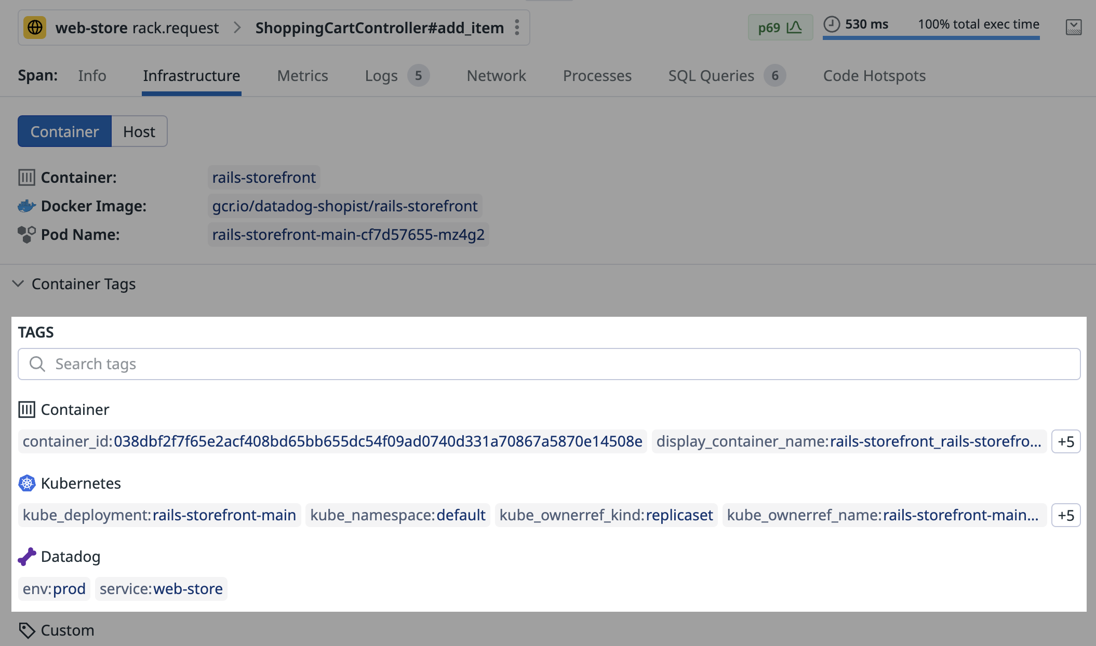
Task: Switch to the Code Hotspots tab
Action: (x=874, y=76)
